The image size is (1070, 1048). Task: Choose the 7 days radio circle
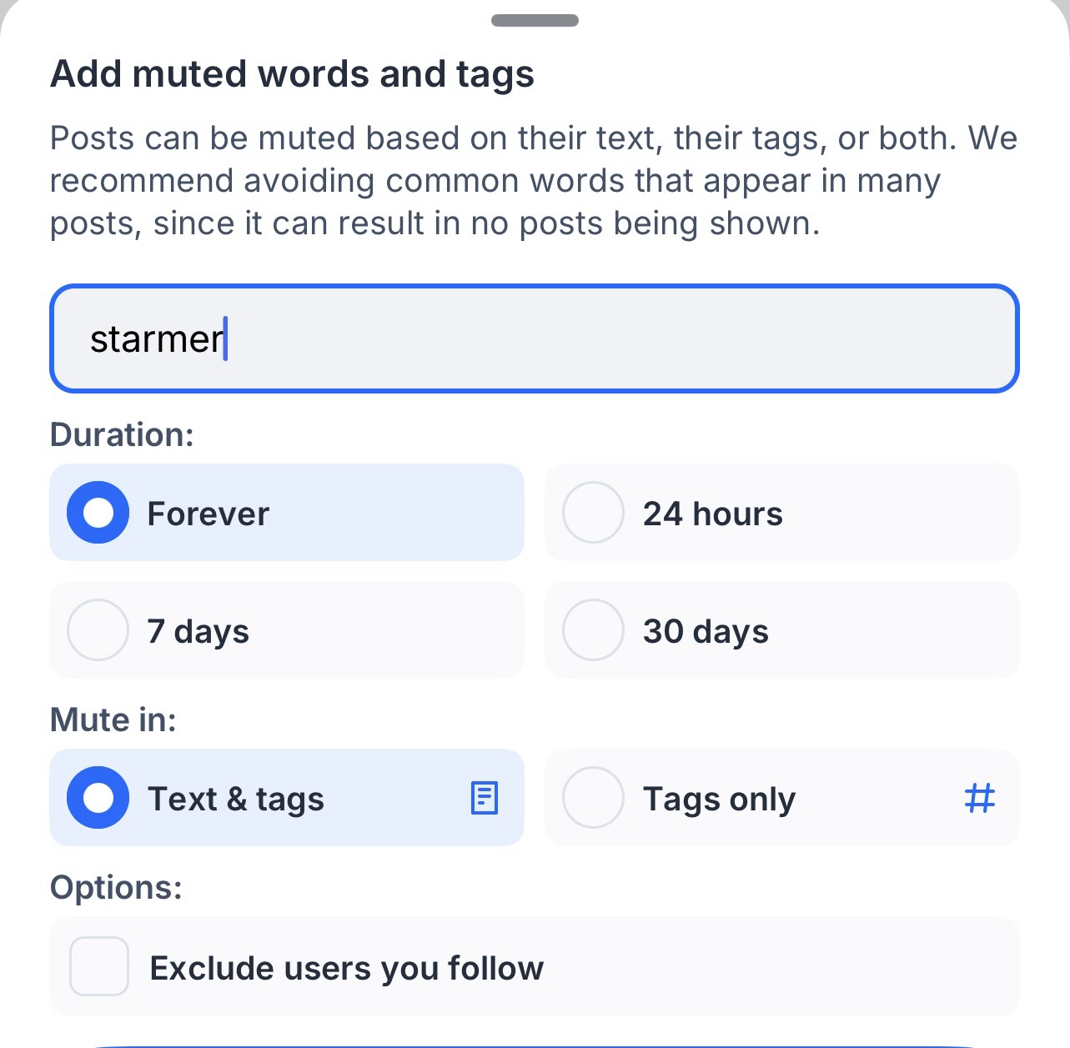(98, 630)
